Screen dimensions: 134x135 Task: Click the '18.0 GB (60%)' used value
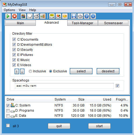click(x=100, y=111)
